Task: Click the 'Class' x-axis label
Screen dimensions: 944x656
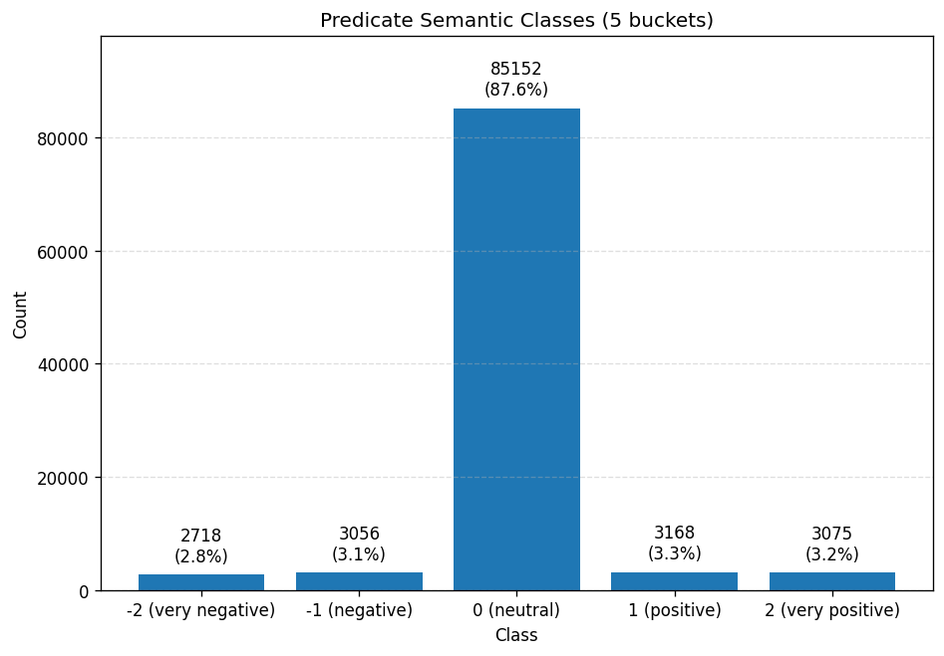Action: (x=516, y=635)
